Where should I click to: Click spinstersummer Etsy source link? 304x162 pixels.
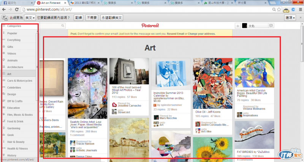(x=169, y=105)
